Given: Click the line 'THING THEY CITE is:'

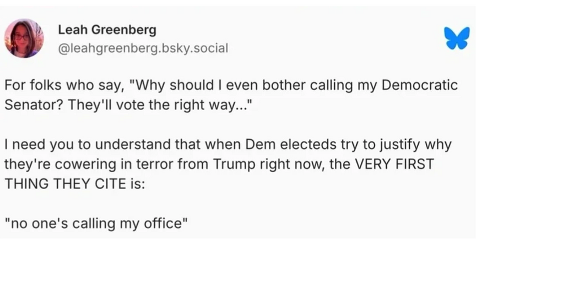Looking at the screenshot, I should pos(75,184).
